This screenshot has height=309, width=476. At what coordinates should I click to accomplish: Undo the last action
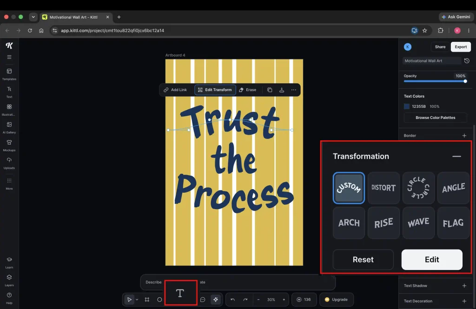(232, 300)
